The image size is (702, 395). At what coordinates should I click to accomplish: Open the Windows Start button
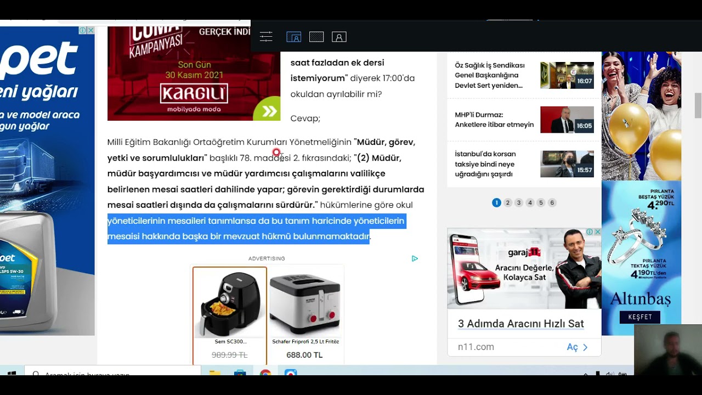[x=11, y=375]
